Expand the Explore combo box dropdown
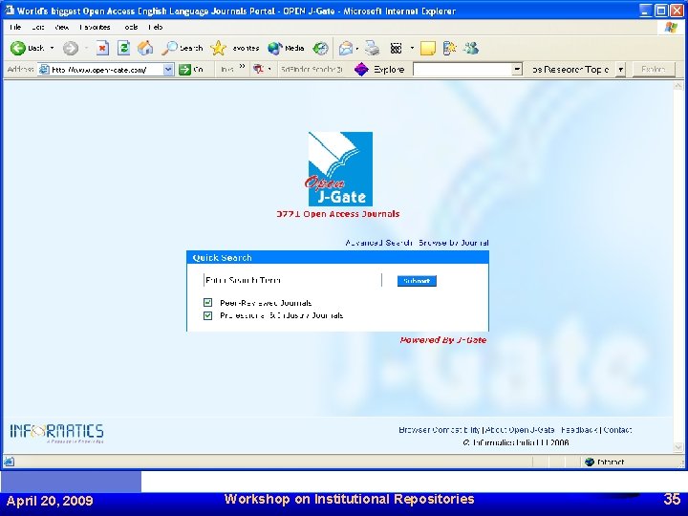Image resolution: width=688 pixels, height=516 pixels. 517,70
